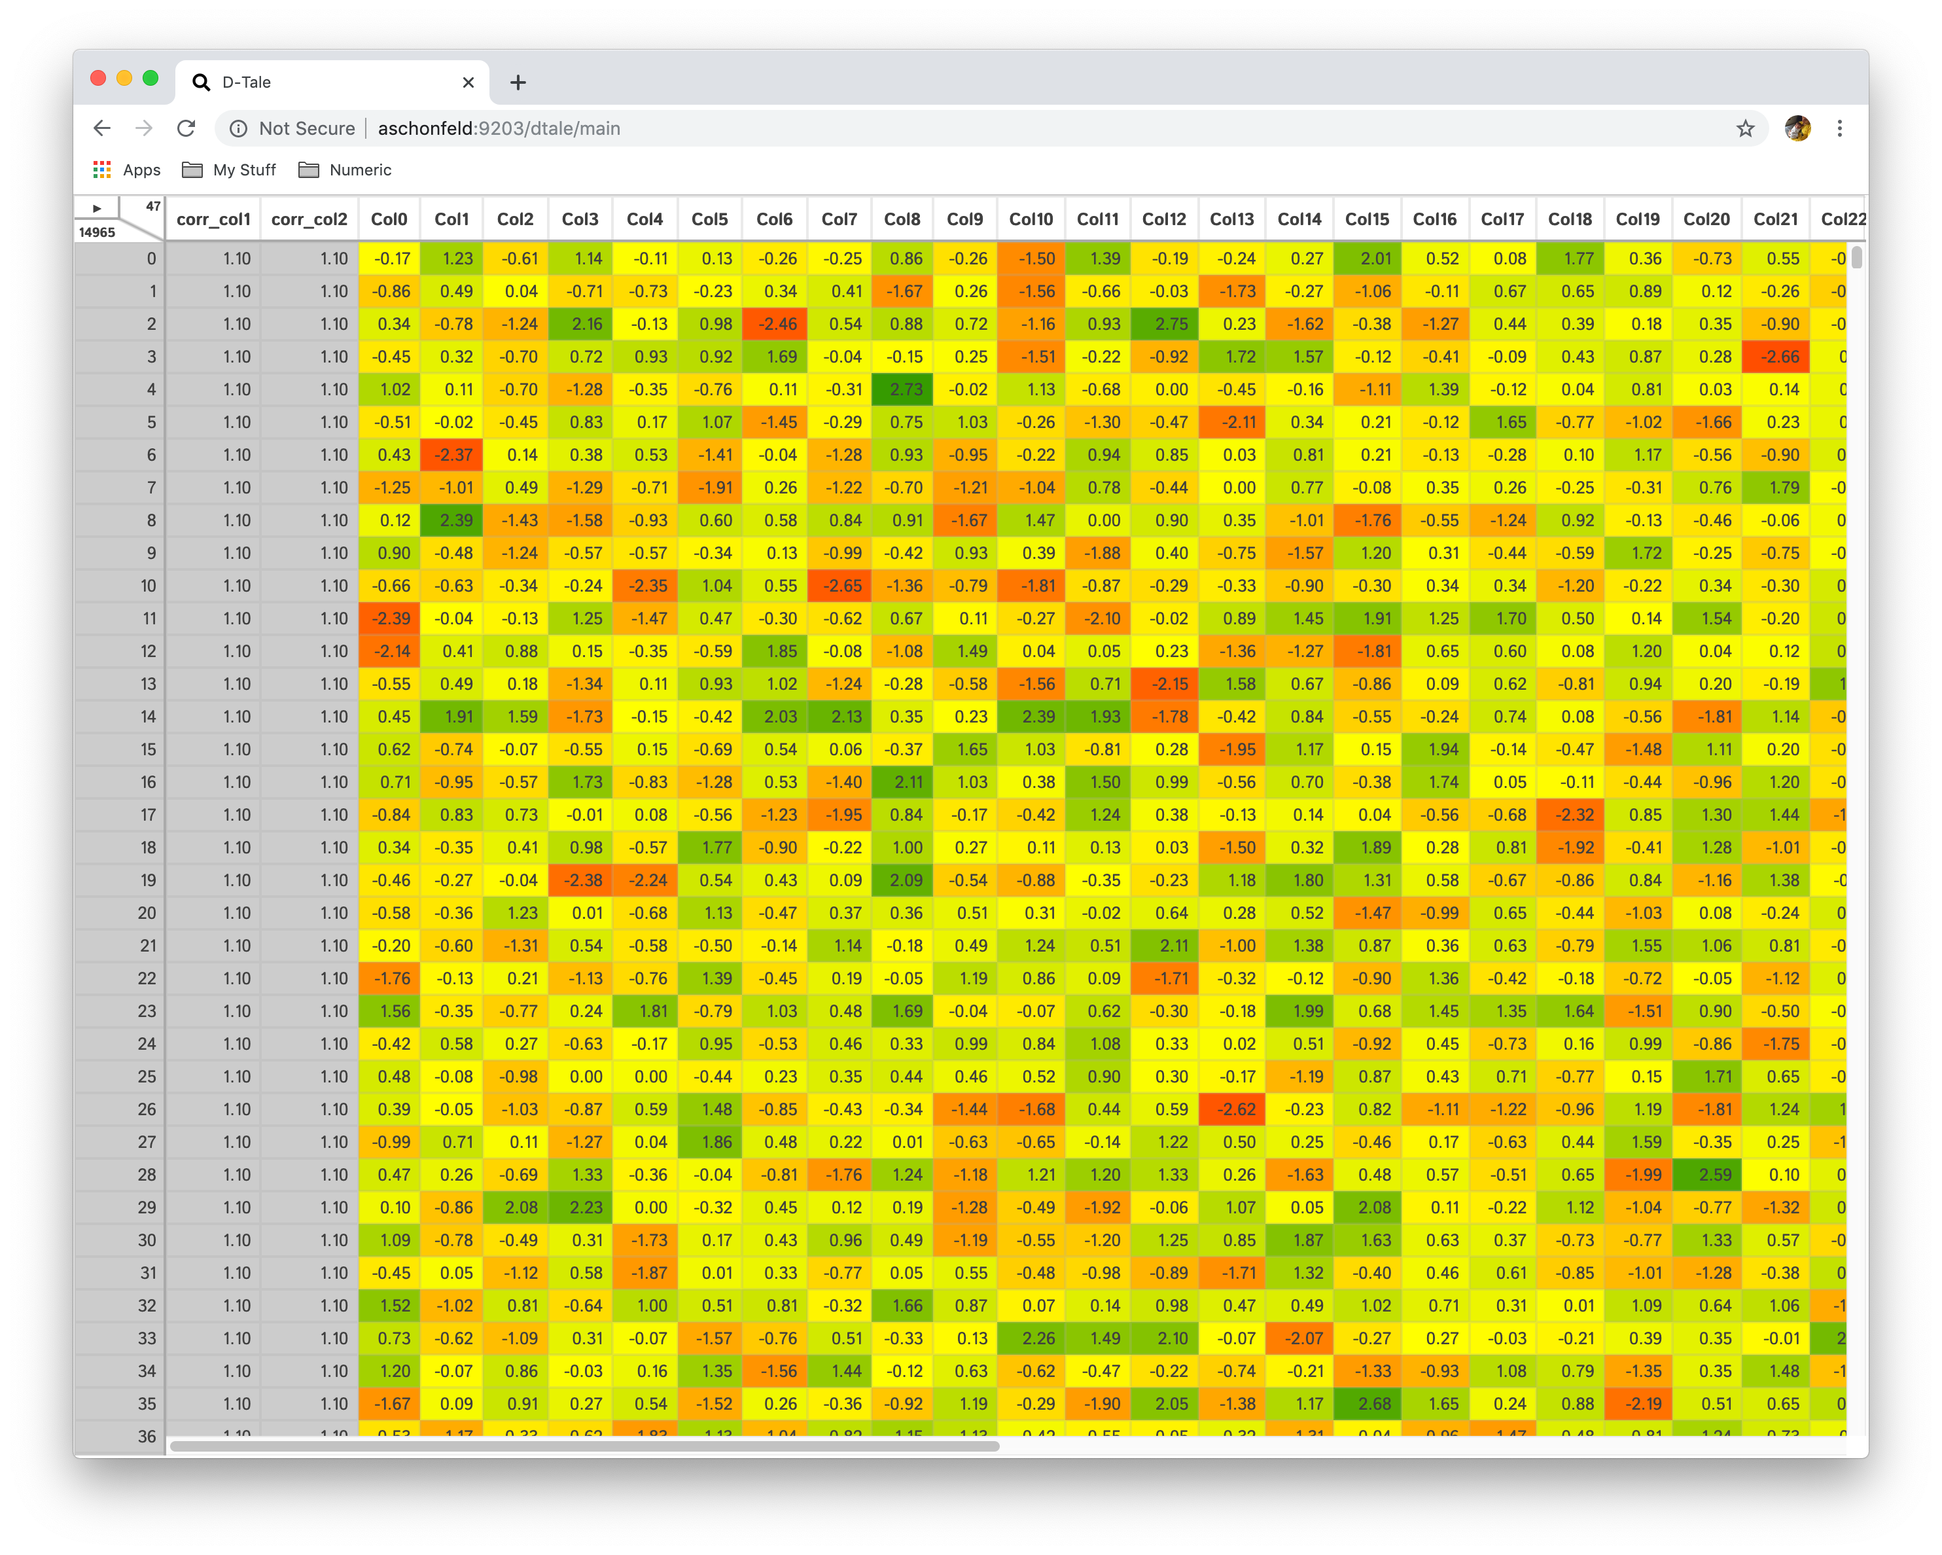Bookmark page with star icon
The height and width of the screenshot is (1555, 1942).
(1745, 128)
